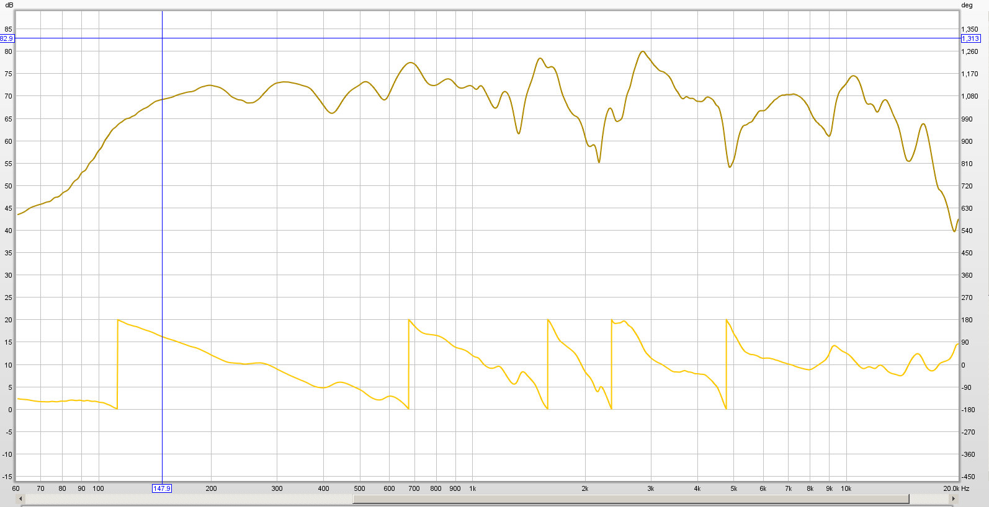Click the SPL curve peak near 3k
989x507 pixels.
point(643,51)
